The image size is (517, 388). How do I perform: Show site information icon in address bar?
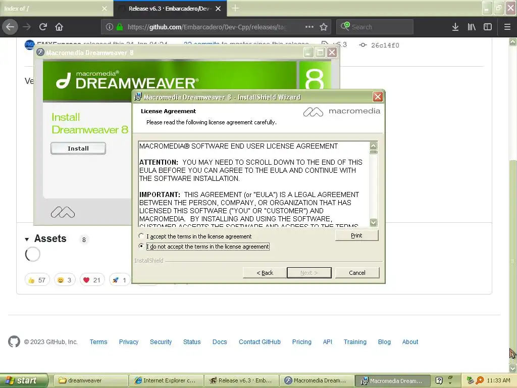[x=110, y=27]
